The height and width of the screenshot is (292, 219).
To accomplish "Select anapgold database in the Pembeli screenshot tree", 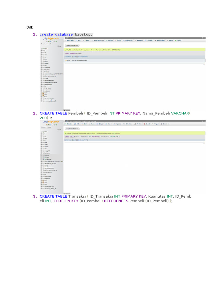I will point(47,151).
